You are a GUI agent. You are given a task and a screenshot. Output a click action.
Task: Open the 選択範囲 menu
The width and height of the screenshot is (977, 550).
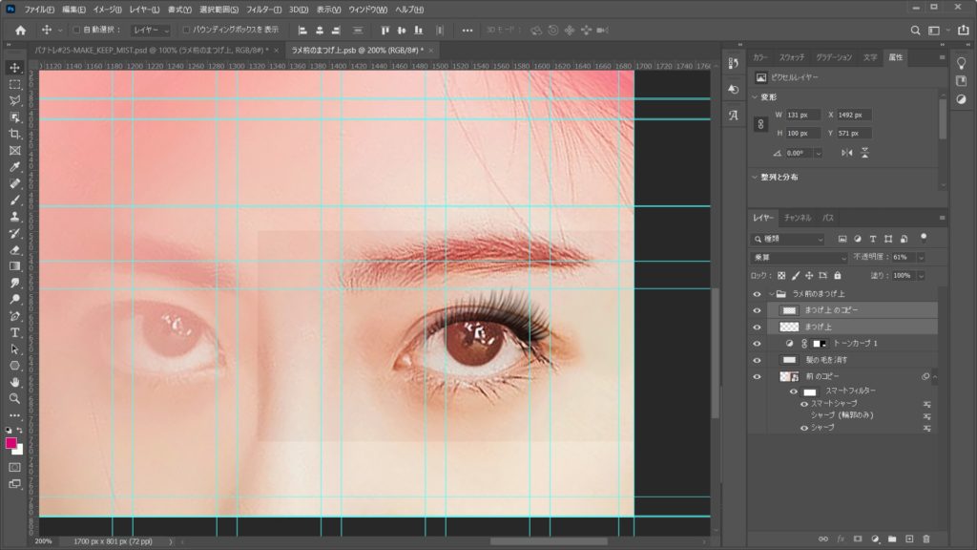218,10
